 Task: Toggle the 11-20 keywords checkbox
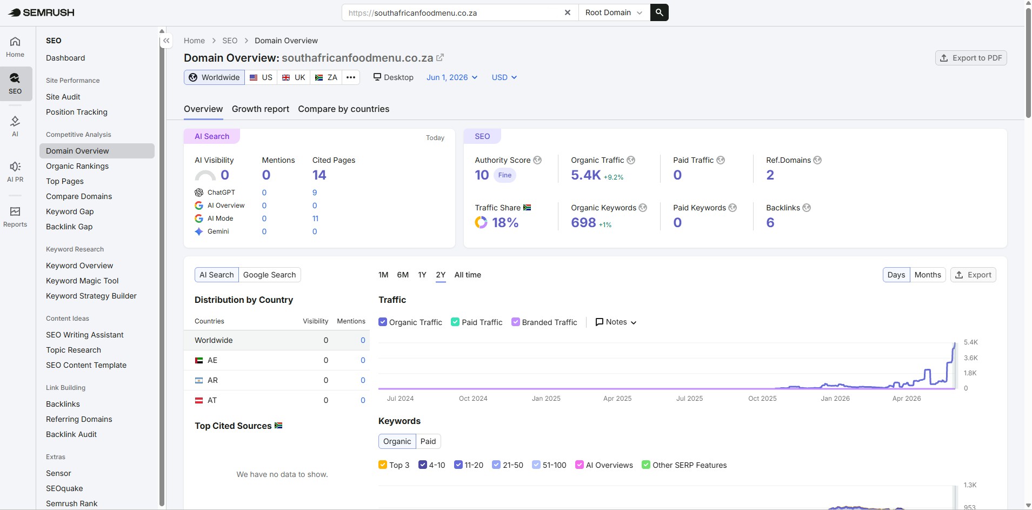458,465
